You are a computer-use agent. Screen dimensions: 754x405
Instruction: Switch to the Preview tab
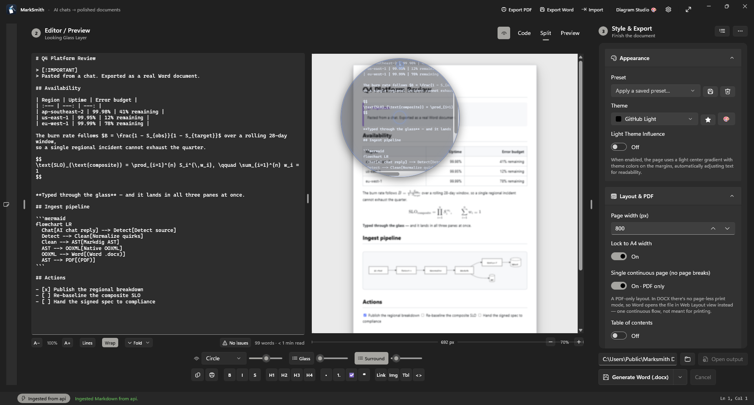coord(570,33)
